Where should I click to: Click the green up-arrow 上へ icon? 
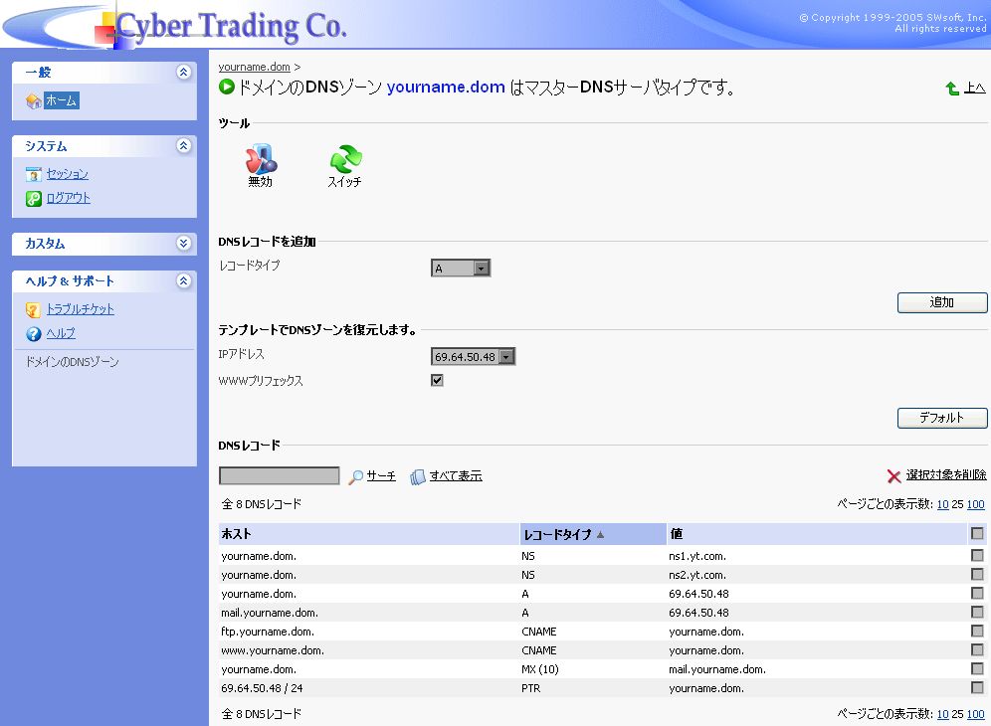click(x=952, y=90)
